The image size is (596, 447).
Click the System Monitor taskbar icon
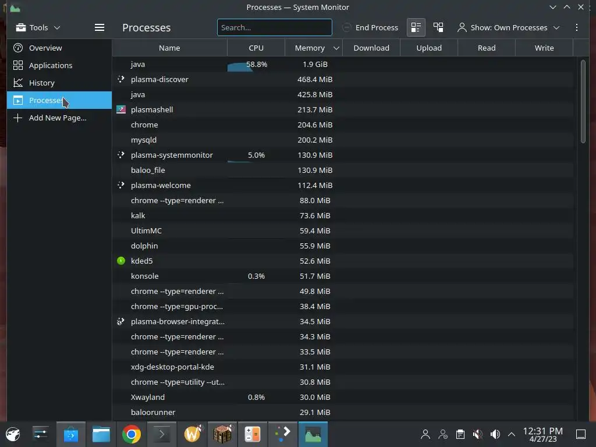[313, 434]
